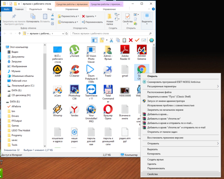This screenshot has width=224, height=179.
Task: Select the FreeU shortcut icon
Action: click(108, 70)
